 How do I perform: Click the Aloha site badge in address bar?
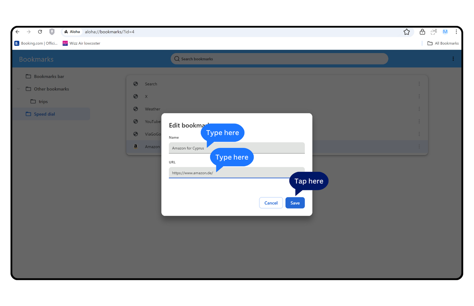click(72, 32)
